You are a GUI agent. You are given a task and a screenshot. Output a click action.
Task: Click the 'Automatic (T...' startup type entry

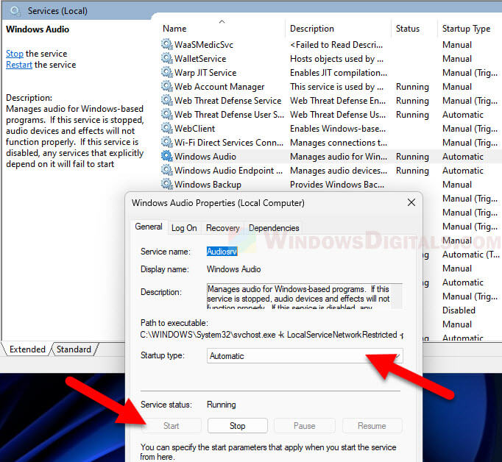471,255
